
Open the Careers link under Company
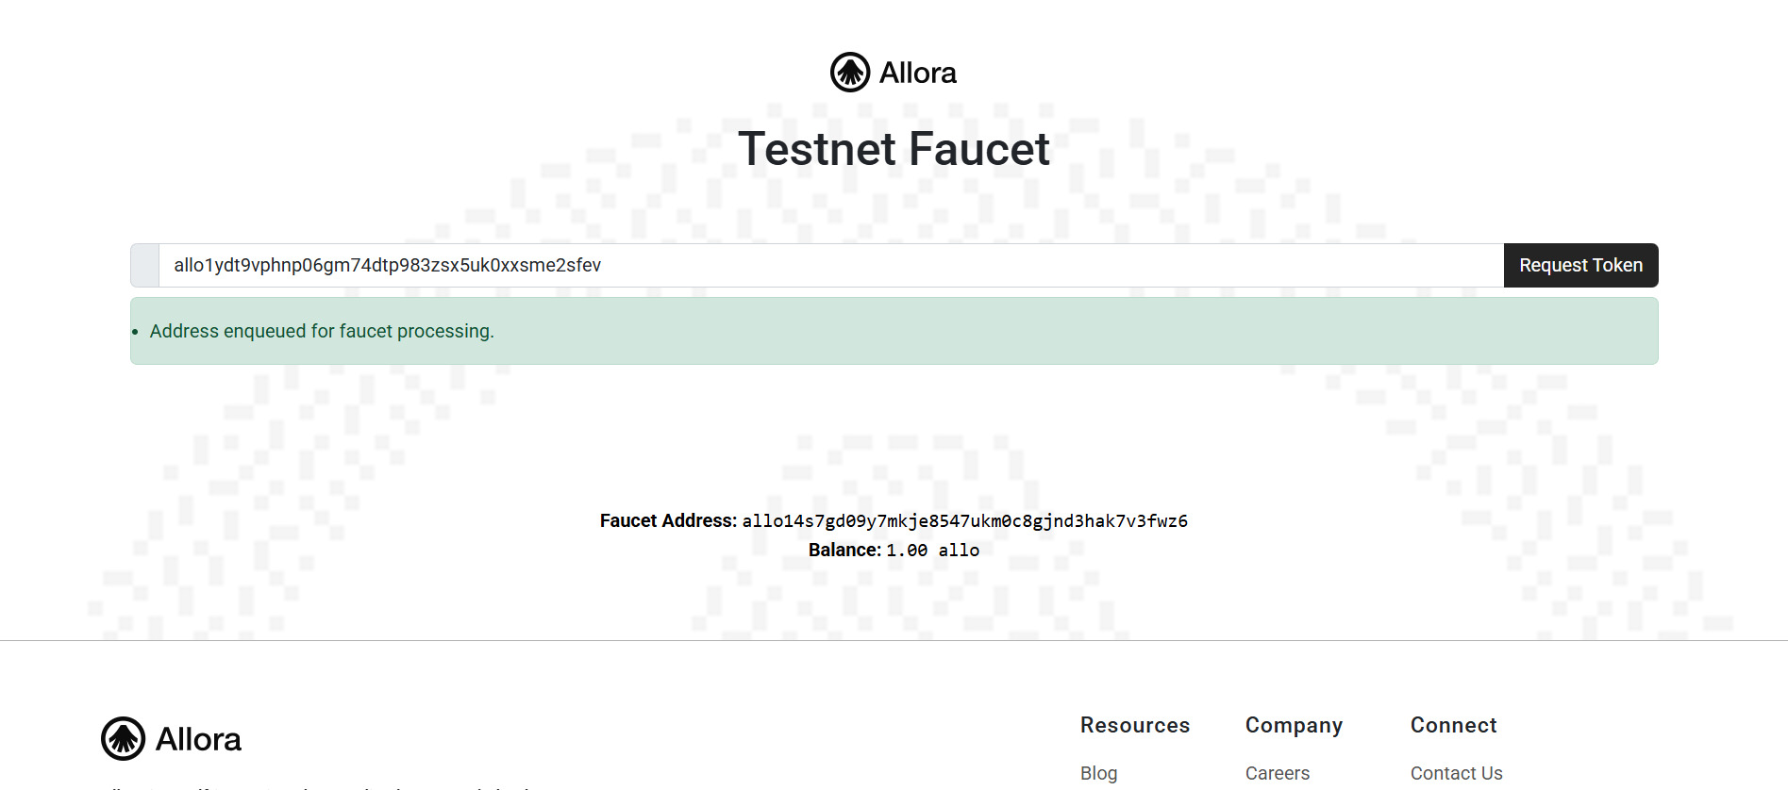[1277, 773]
